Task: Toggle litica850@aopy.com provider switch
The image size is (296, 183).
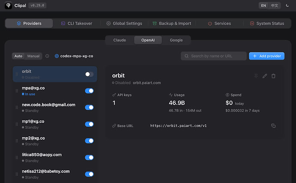Action: click(89, 157)
